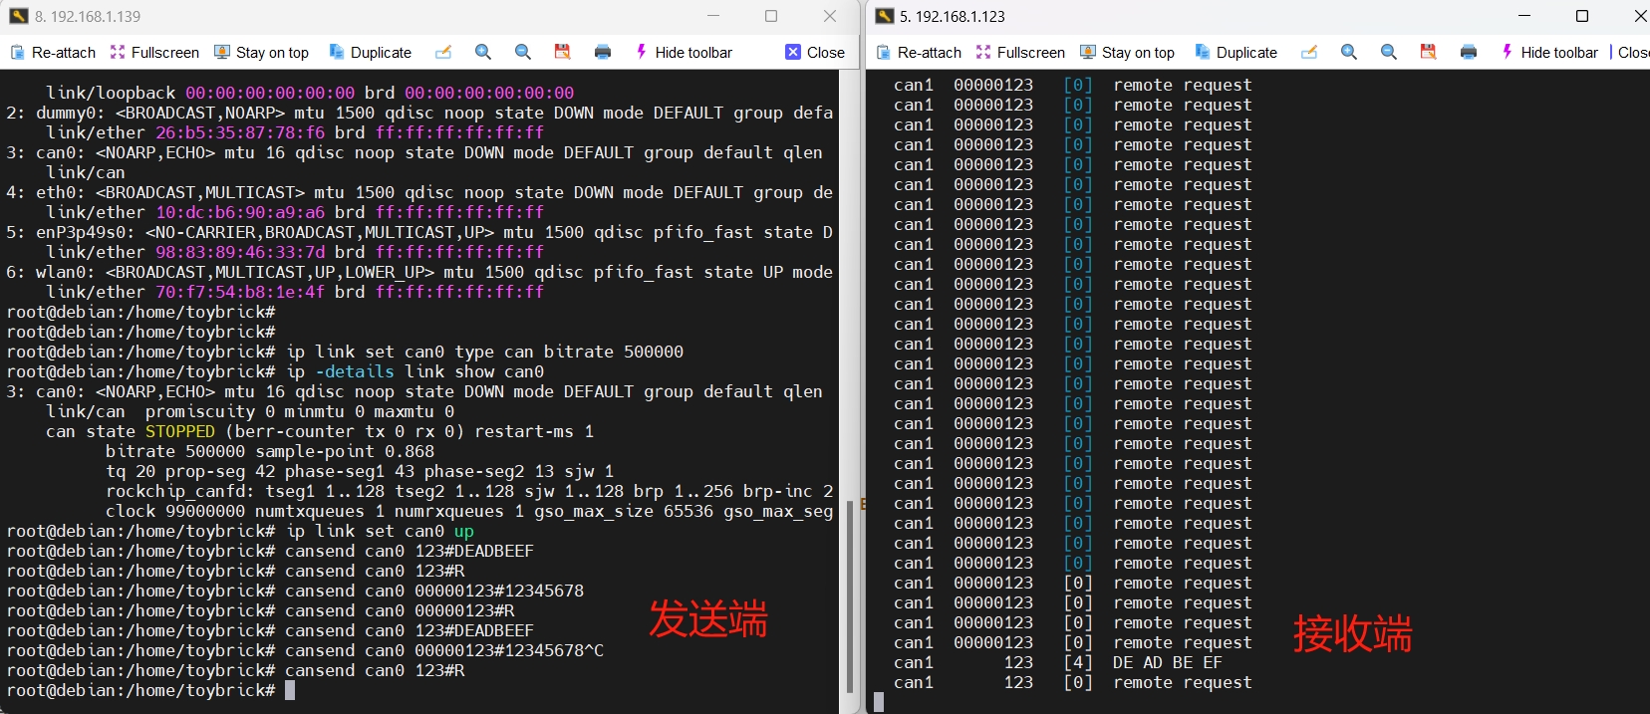This screenshot has width=1650, height=714.
Task: Print the 192.168.1.139 terminal contents
Action: pos(603,52)
